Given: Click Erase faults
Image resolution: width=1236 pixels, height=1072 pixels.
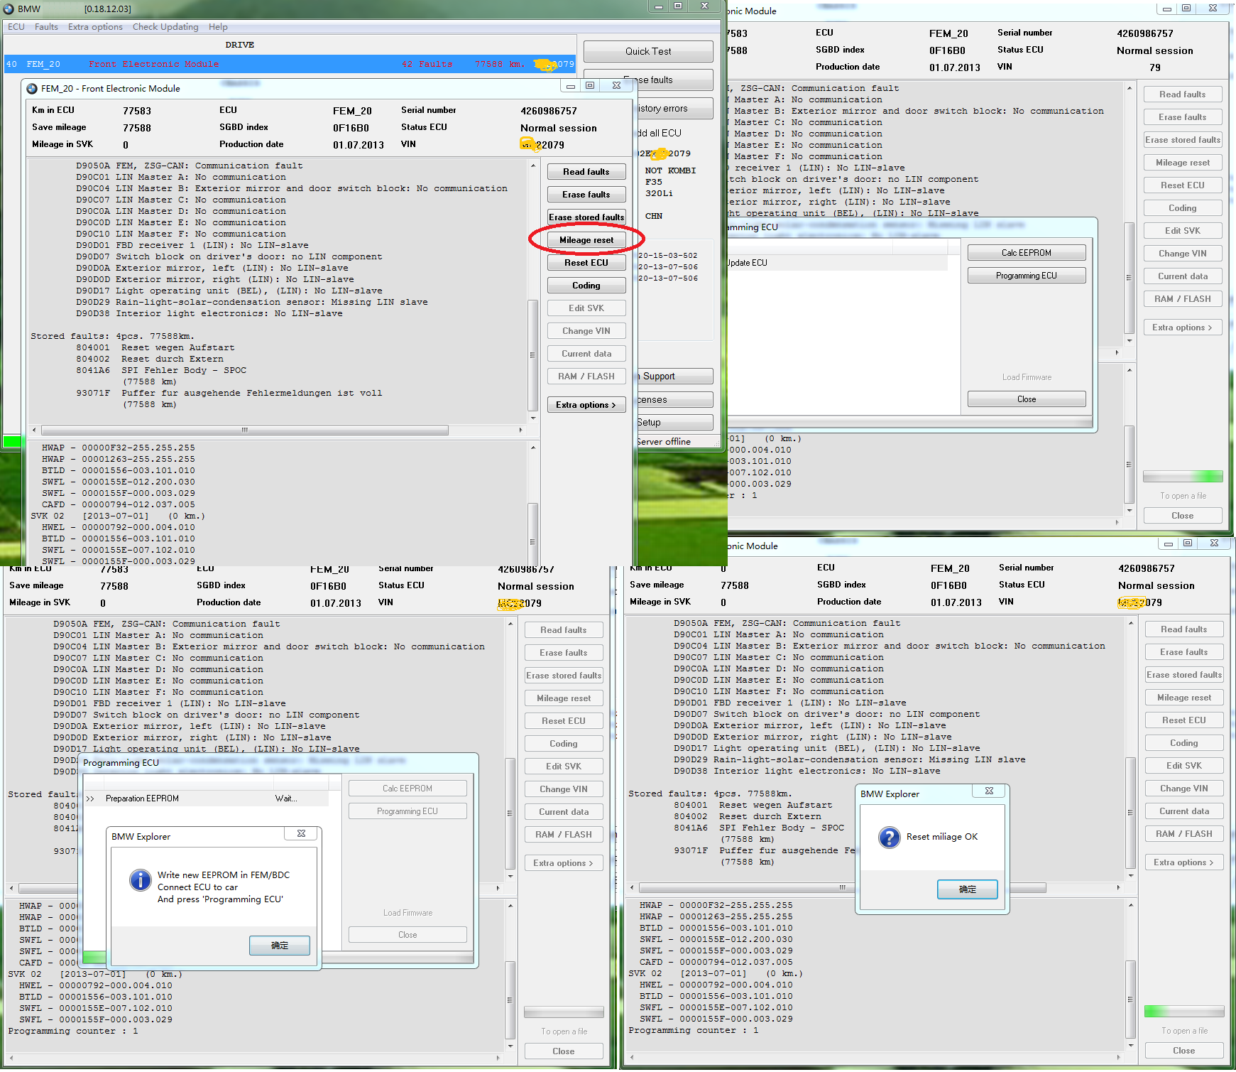Looking at the screenshot, I should (x=586, y=194).
